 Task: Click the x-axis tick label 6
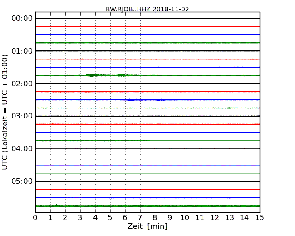[125, 217]
